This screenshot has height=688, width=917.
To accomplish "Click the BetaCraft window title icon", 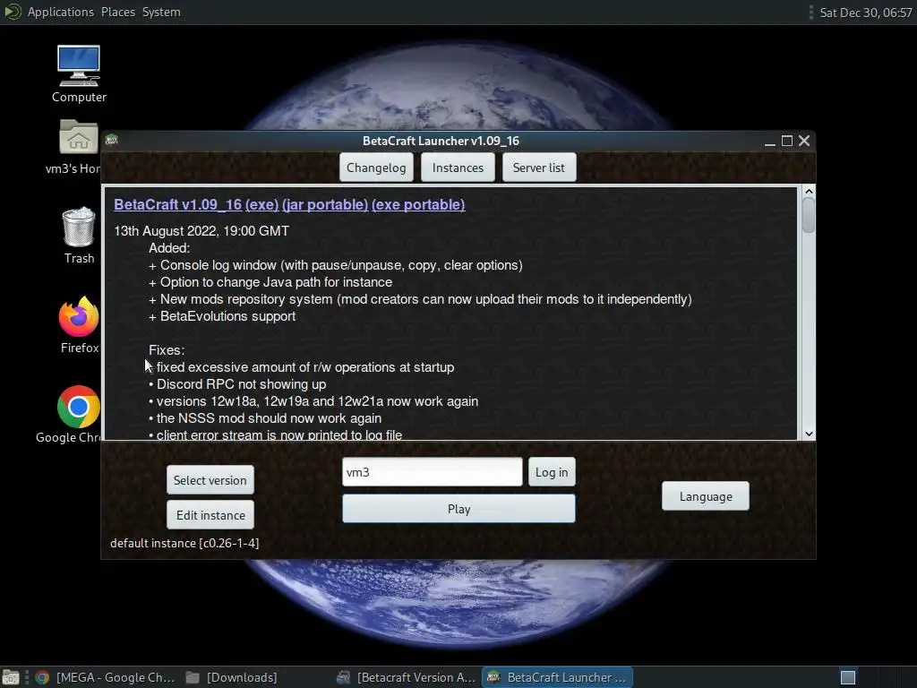I will tap(112, 140).
